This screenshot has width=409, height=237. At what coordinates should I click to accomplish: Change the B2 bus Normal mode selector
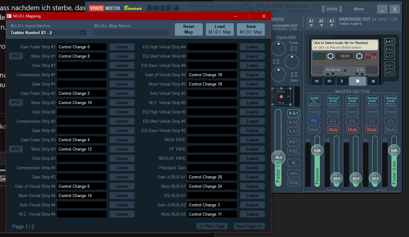391,101
